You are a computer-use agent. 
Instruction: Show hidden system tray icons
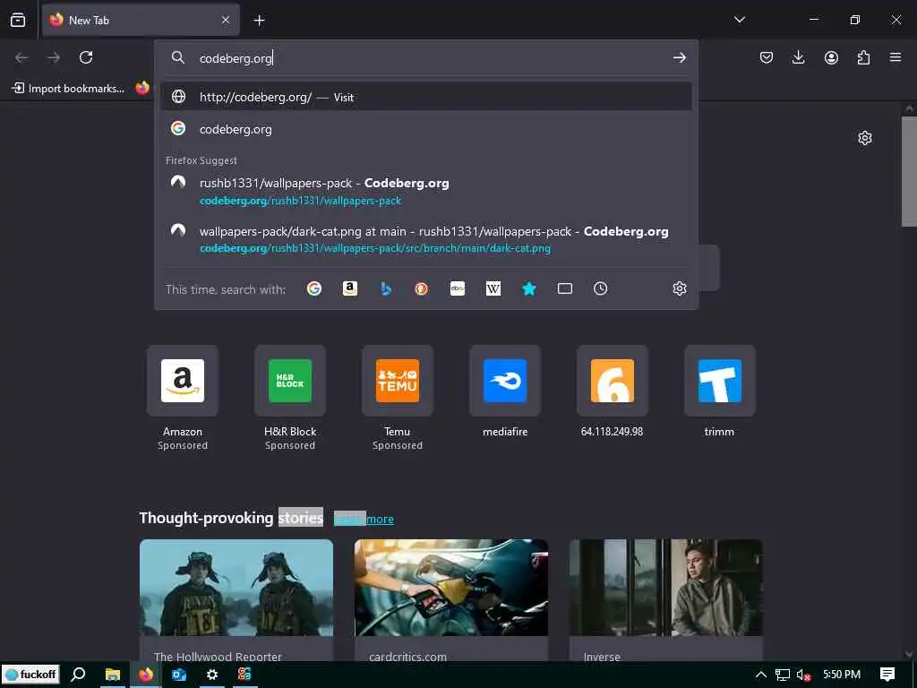[760, 675]
